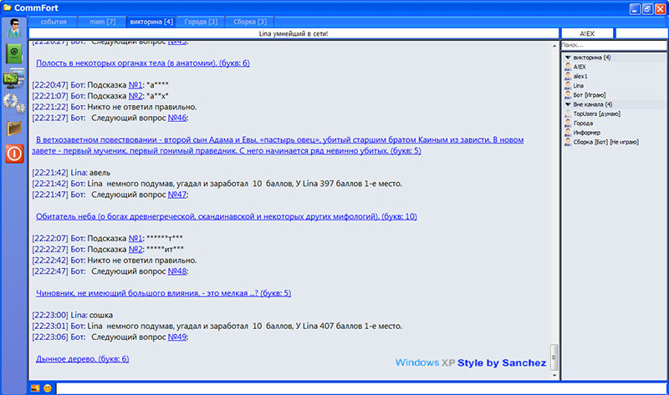Image resolution: width=669 pixels, height=395 pixels.
Task: Select user Lina in the user list
Action: click(579, 85)
